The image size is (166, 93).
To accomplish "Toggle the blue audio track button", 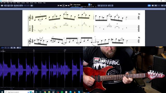I will 2,48.
